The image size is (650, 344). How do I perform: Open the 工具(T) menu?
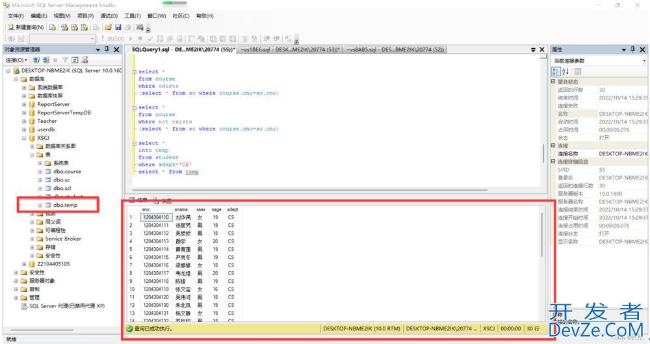tap(132, 16)
